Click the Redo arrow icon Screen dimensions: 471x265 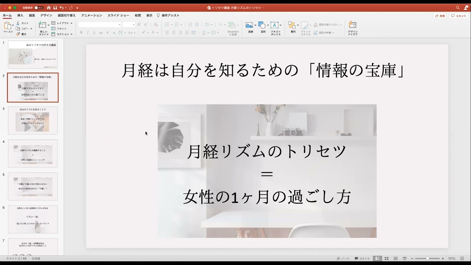(x=71, y=8)
